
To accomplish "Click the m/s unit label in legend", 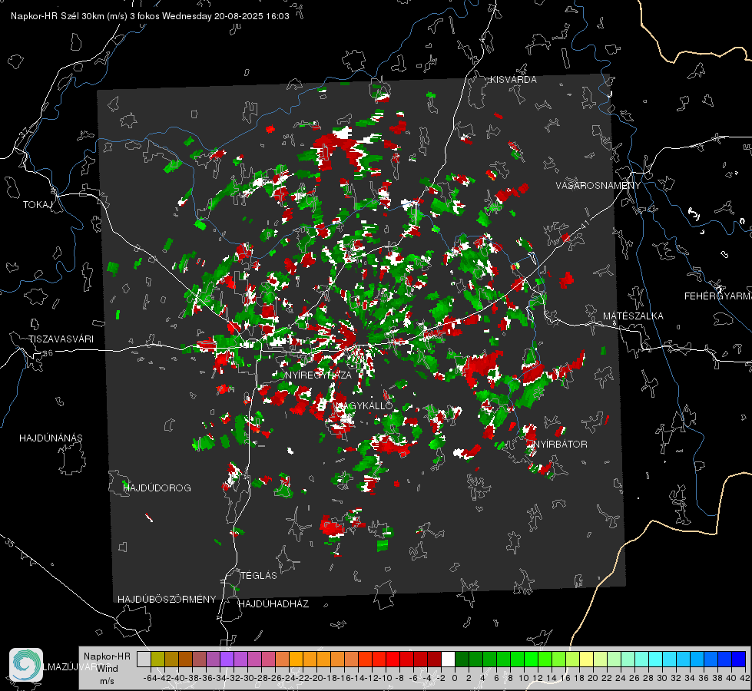I will tap(107, 681).
